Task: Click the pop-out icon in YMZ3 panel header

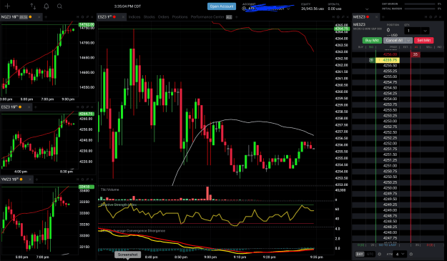Action: pos(87,179)
